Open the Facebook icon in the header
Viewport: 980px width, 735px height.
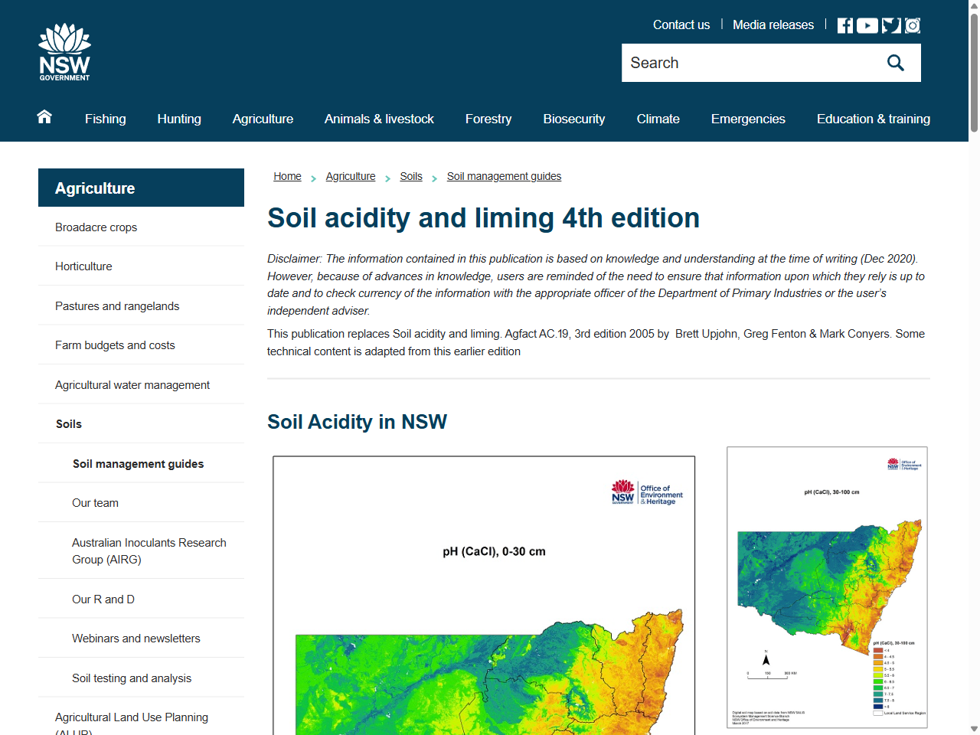click(844, 24)
